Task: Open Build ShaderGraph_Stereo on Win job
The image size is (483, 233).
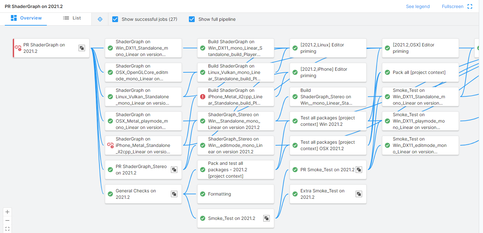Action: pos(328,97)
